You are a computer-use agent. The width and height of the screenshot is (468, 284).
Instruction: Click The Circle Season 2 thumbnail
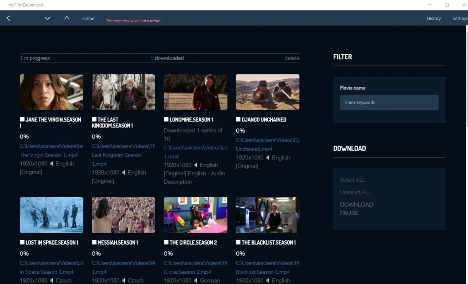pos(195,215)
